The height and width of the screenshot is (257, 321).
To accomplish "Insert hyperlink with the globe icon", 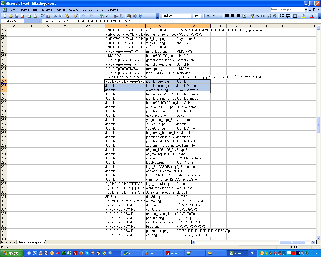I will pos(101,16).
